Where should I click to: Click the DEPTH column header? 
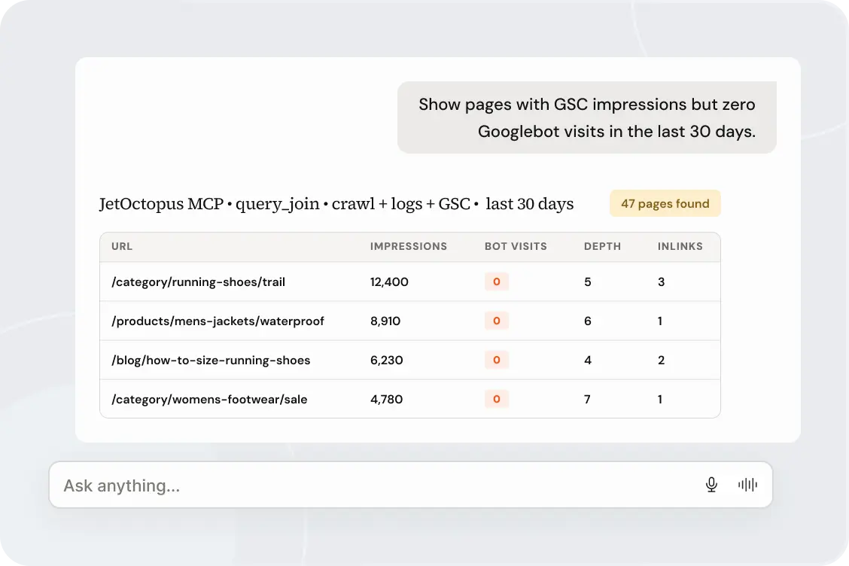click(x=602, y=246)
